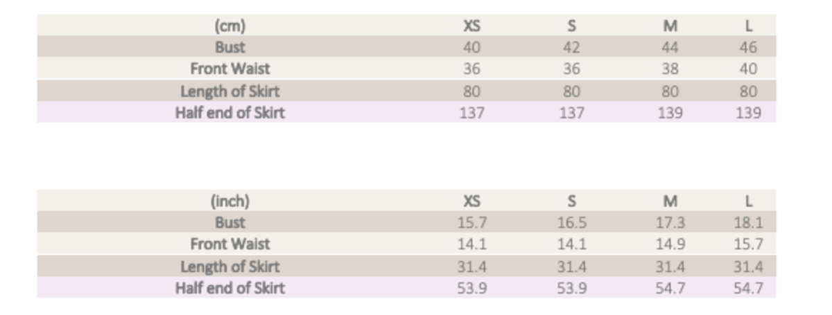
Task: Click the Bust row label in cm table
Action: click(x=229, y=47)
